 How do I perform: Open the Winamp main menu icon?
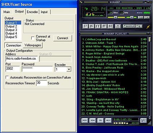[x=81, y=2]
